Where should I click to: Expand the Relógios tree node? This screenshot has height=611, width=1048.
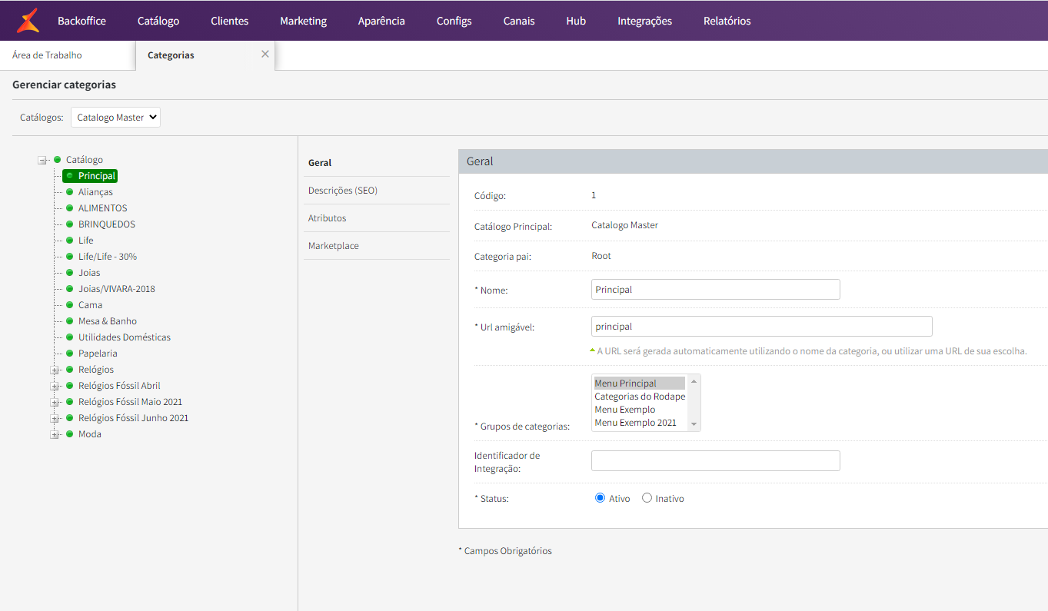pyautogui.click(x=55, y=370)
